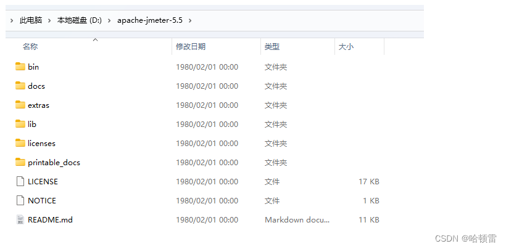
Task: Select the lib folder icon
Action: pyautogui.click(x=20, y=124)
